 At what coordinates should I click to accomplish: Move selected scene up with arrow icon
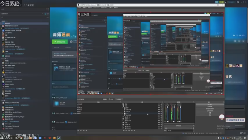(x=84, y=130)
